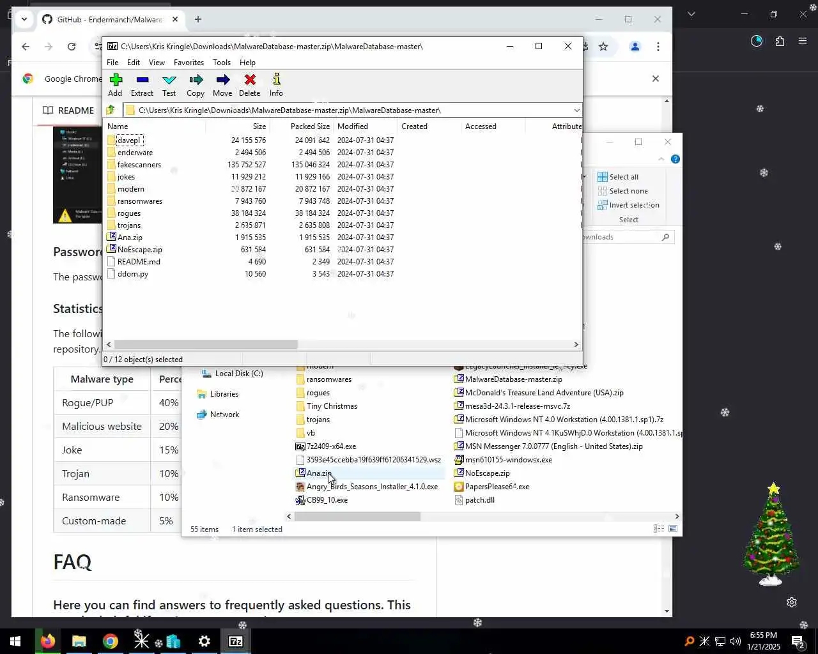Expand the 7-Zip address path dropdown

click(x=576, y=110)
